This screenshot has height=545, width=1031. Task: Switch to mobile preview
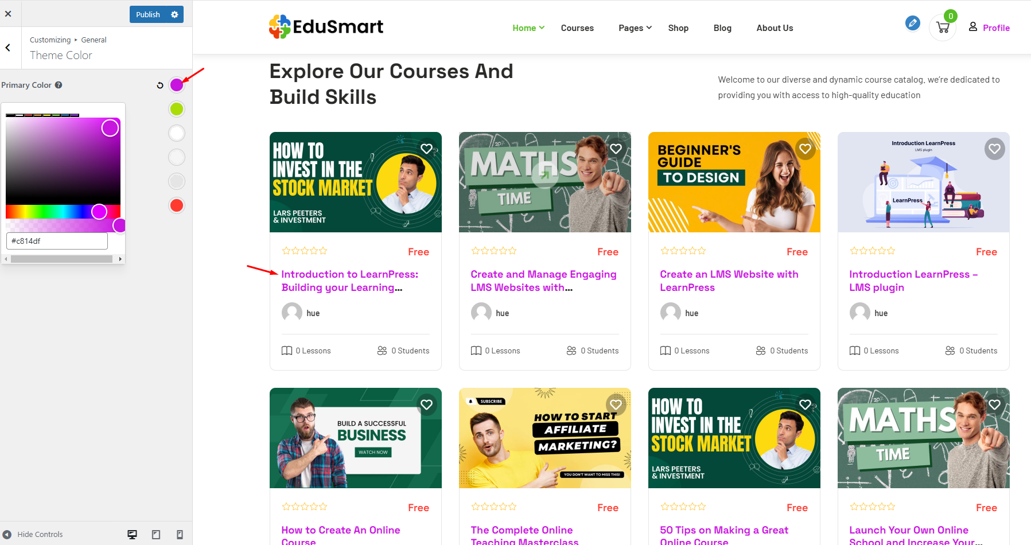pyautogui.click(x=180, y=535)
